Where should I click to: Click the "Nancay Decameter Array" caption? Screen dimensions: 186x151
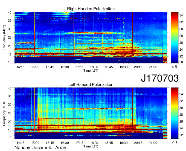click(40, 148)
